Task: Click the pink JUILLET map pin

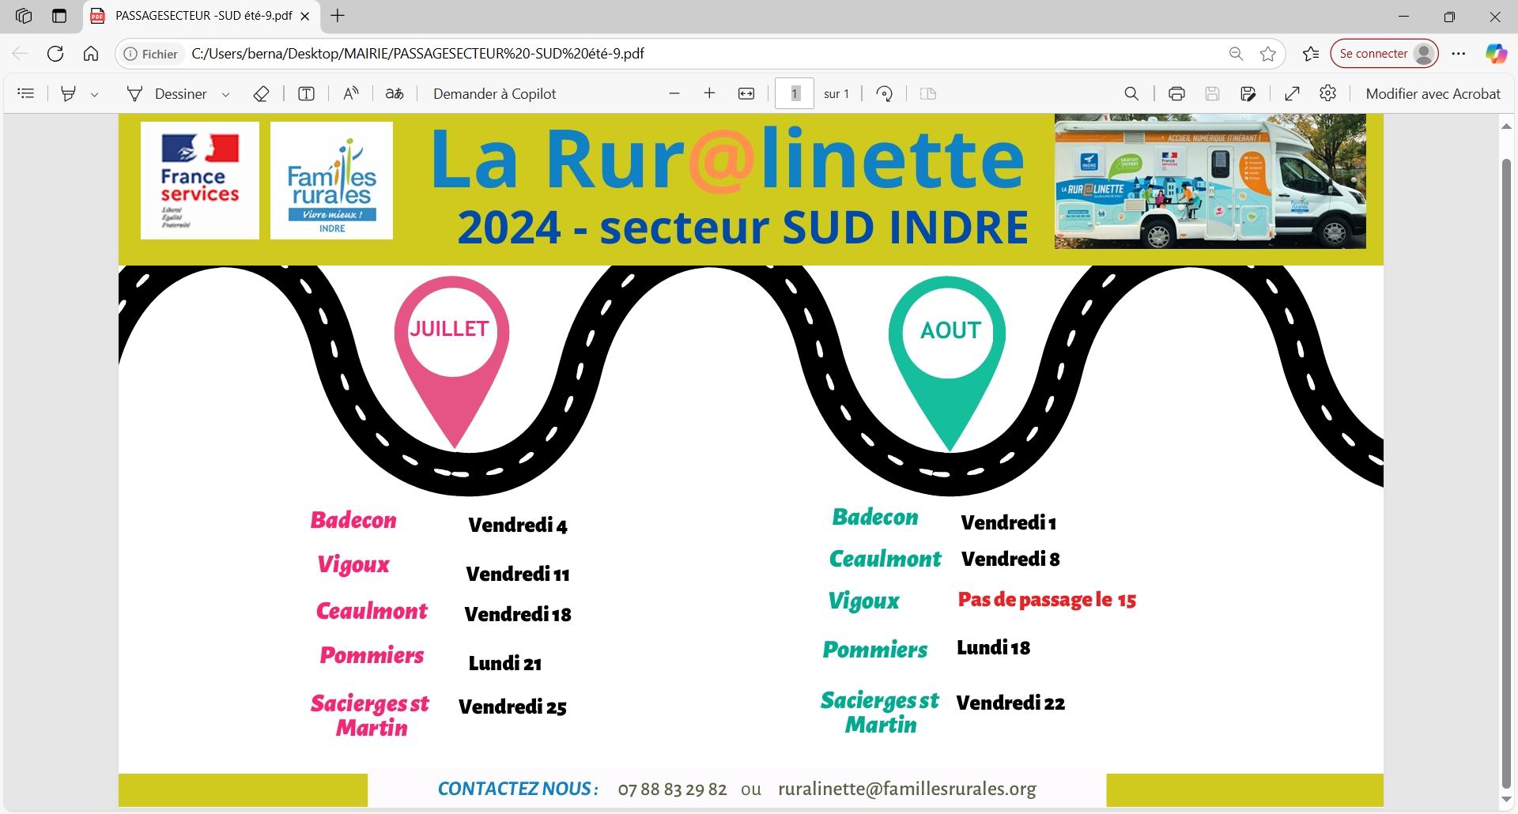Action: pos(451,361)
